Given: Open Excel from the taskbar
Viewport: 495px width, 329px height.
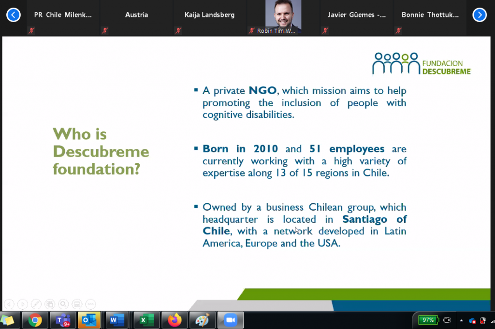Looking at the screenshot, I should coord(146,320).
